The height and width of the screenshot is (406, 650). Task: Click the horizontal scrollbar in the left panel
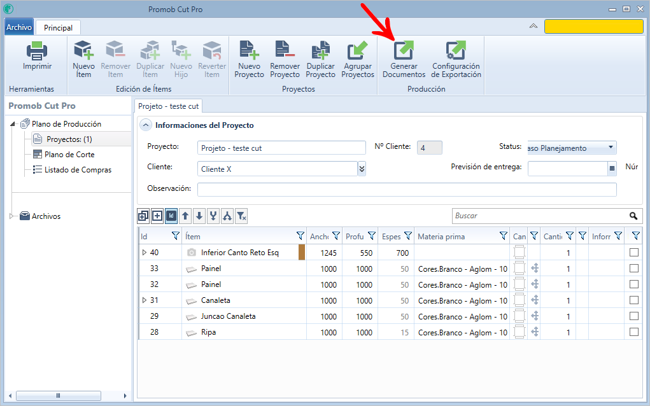(58, 396)
